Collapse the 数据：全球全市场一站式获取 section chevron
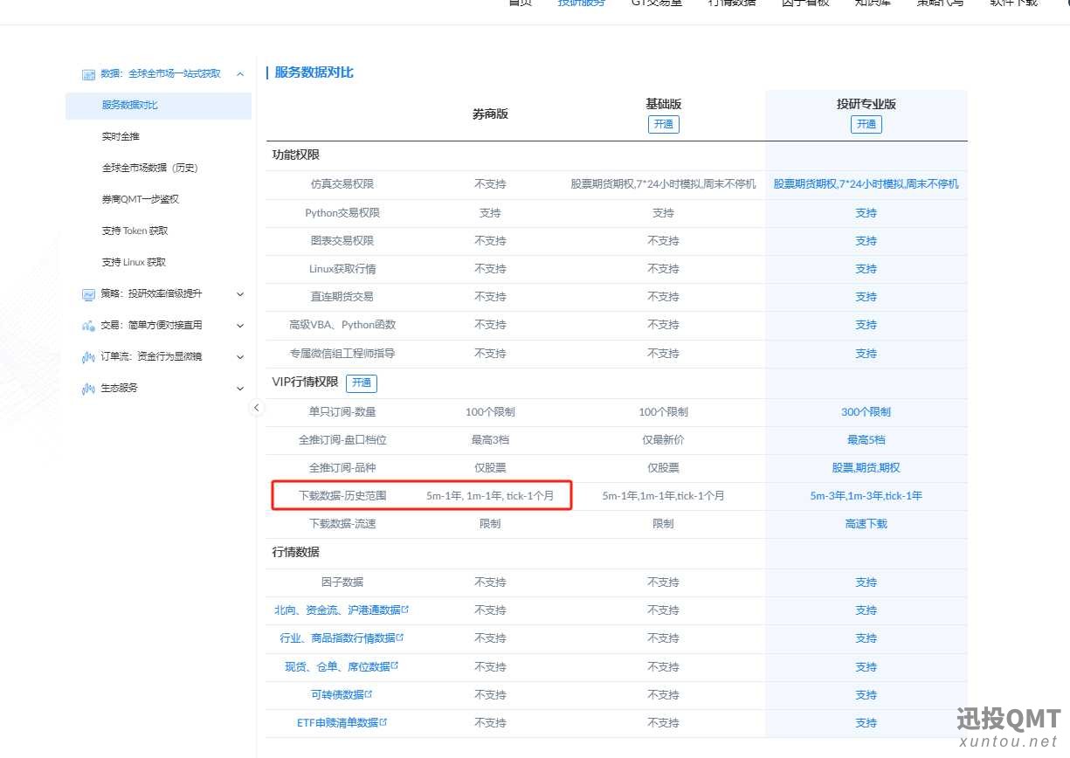Screen dimensions: 1070x758 point(240,74)
